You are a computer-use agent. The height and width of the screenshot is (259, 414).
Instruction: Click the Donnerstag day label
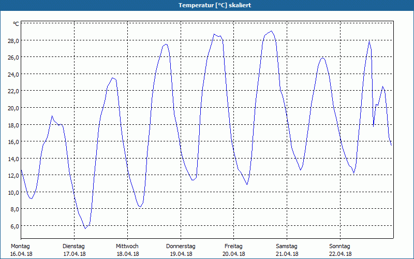coord(181,246)
